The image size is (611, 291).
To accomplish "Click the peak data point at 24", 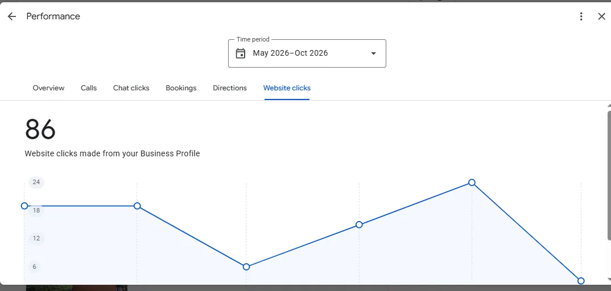I will pyautogui.click(x=472, y=182).
